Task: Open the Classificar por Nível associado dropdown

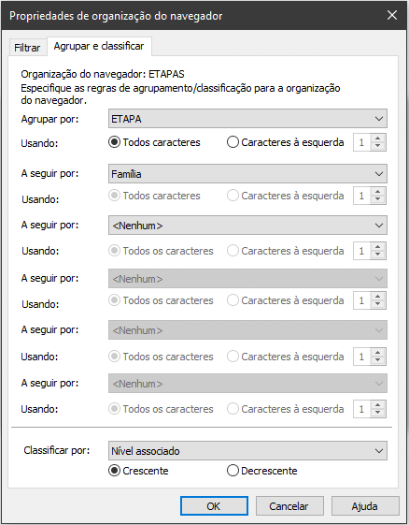Action: [x=247, y=451]
